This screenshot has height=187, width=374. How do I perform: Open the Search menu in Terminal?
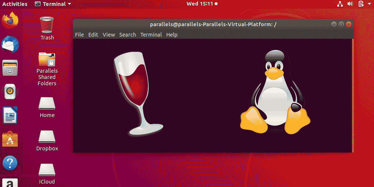click(127, 35)
